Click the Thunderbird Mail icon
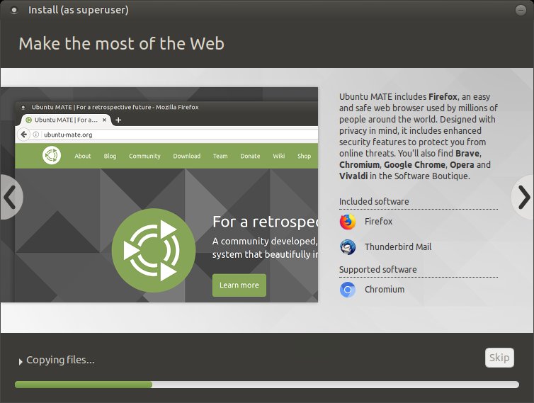534x403 pixels. tap(348, 247)
